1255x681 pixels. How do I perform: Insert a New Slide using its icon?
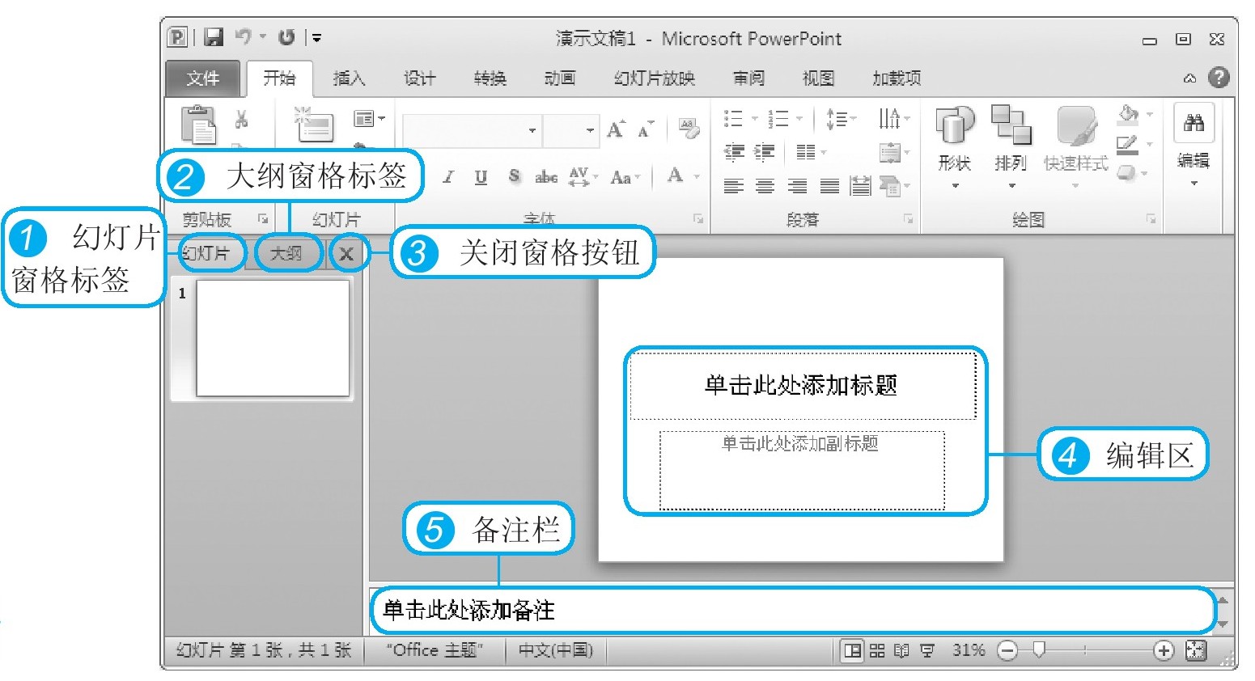tap(314, 125)
